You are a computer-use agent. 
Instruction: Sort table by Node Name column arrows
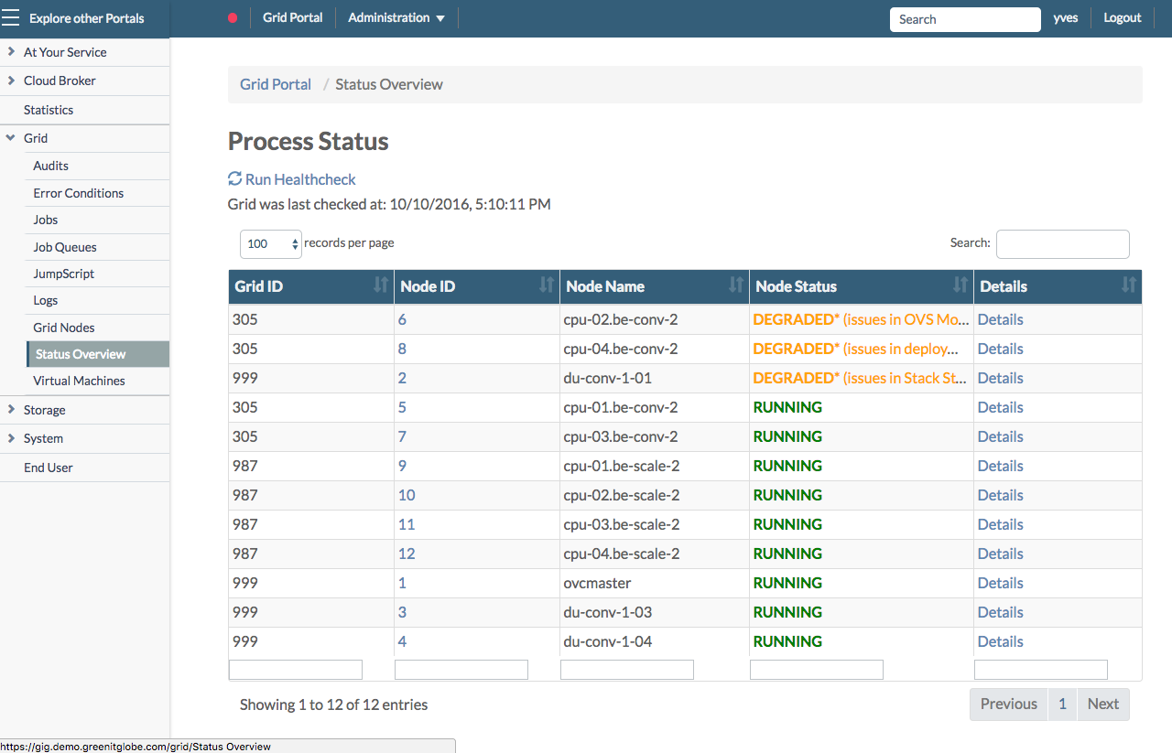pos(736,285)
